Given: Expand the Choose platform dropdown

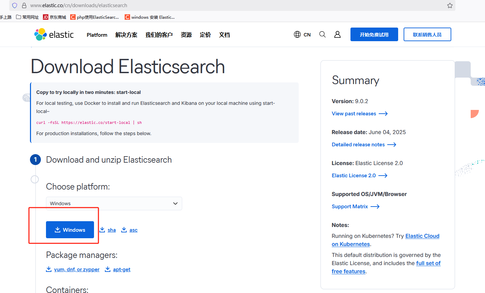Looking at the screenshot, I should 114,204.
